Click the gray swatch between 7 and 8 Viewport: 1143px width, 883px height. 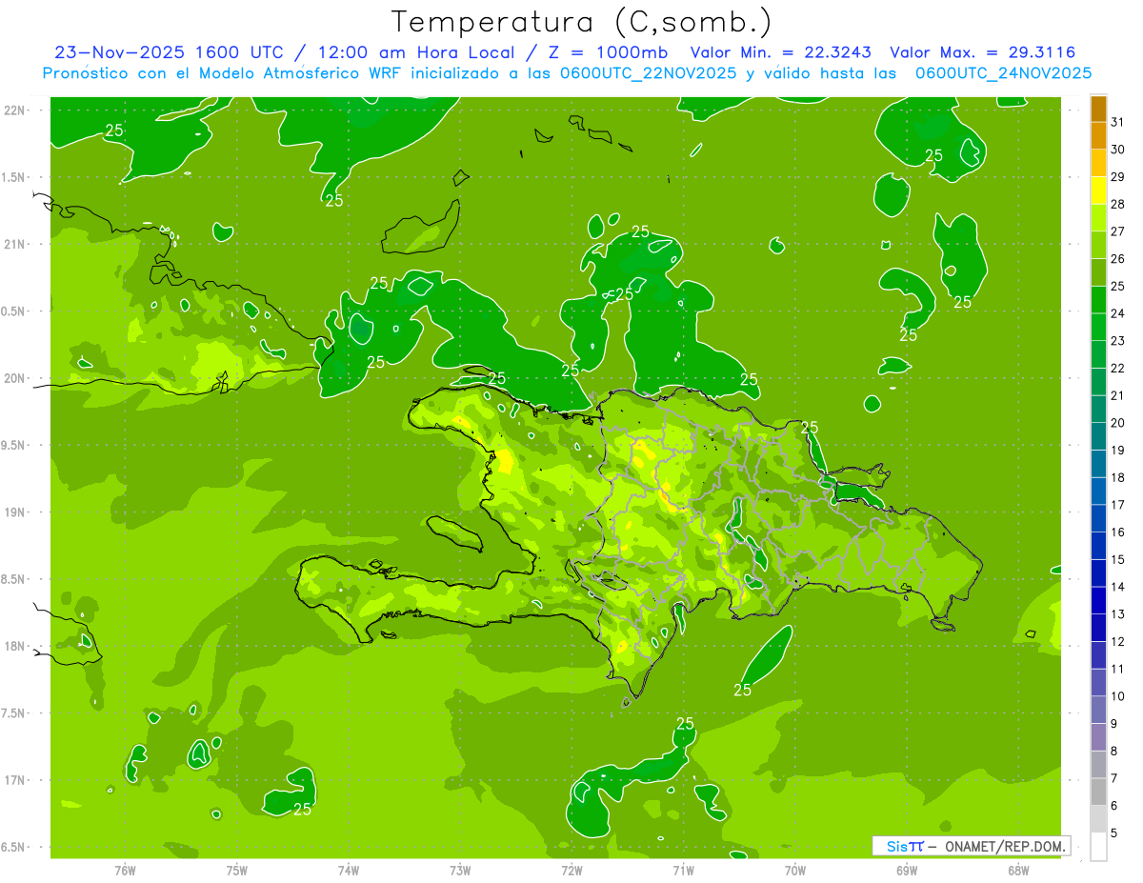coord(1099,764)
